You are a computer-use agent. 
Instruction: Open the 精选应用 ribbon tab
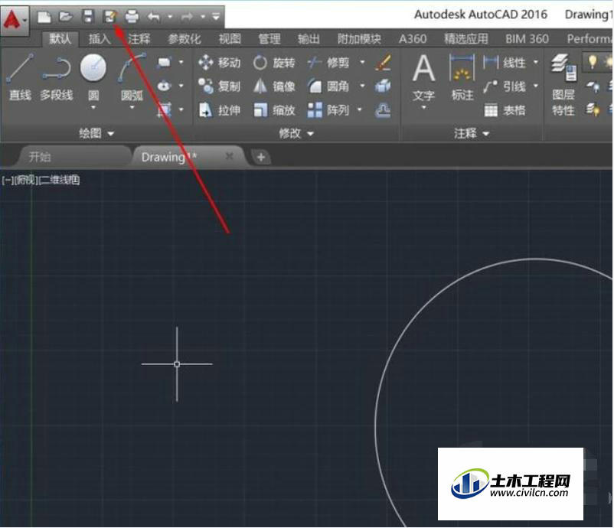pyautogui.click(x=466, y=39)
